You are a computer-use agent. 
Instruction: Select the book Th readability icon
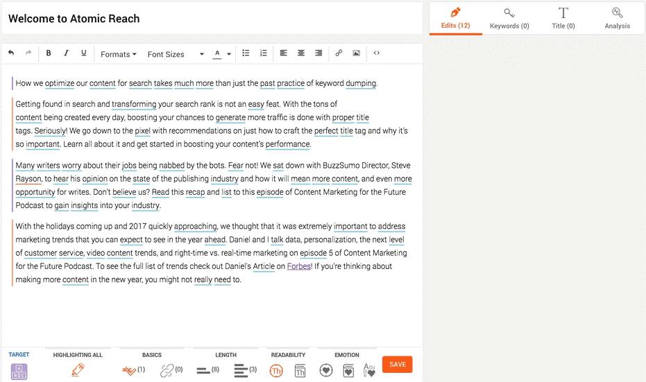[300, 371]
